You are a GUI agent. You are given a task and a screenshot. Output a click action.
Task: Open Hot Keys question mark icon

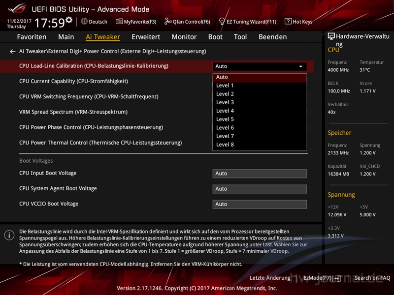tap(288, 21)
